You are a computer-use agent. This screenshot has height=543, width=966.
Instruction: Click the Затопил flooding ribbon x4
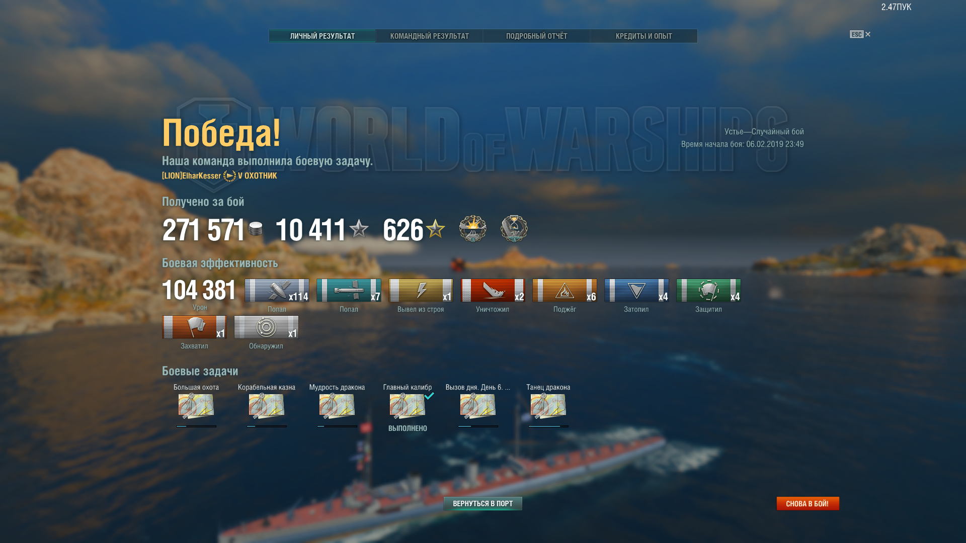(636, 291)
